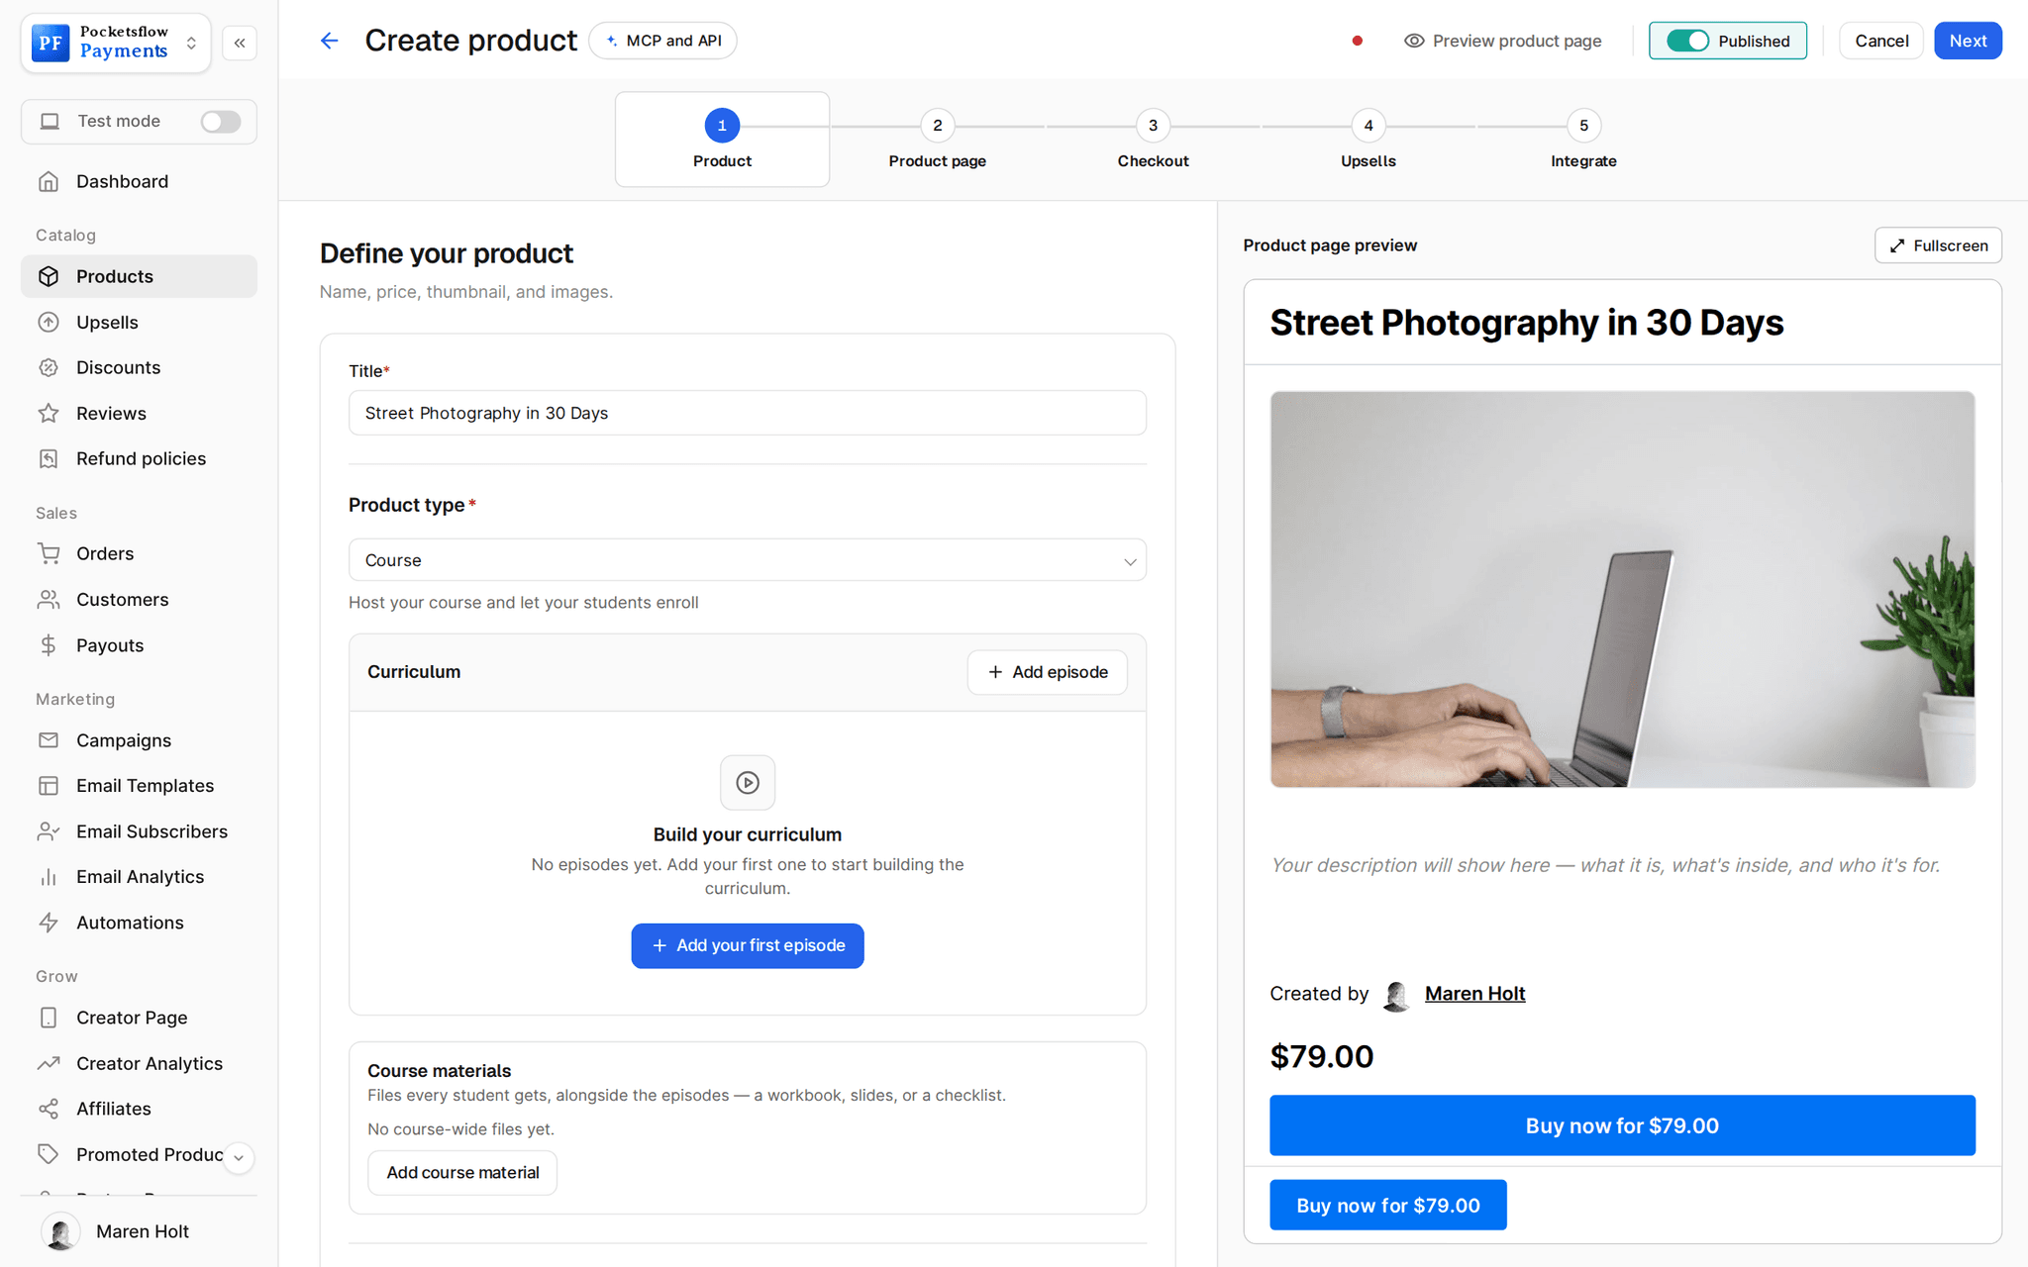The width and height of the screenshot is (2028, 1267).
Task: Open Email Templates
Action: point(139,786)
